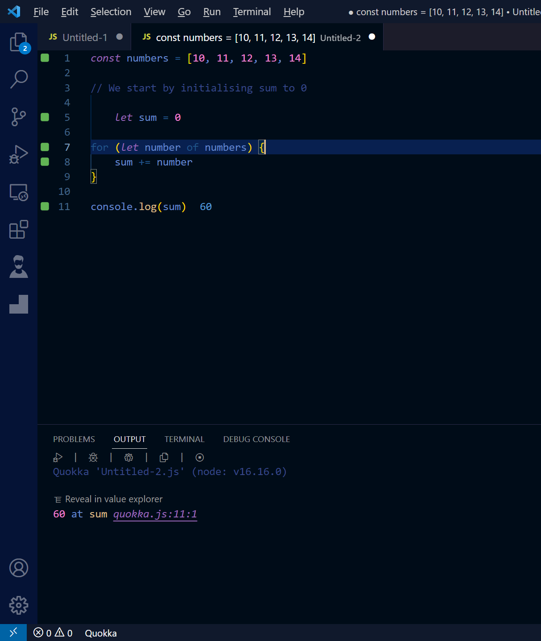Click 'sum += number' on line 8

154,162
